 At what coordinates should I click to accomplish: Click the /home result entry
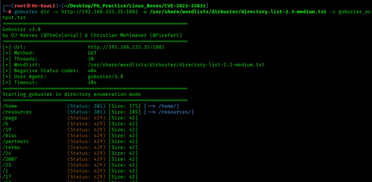10,106
